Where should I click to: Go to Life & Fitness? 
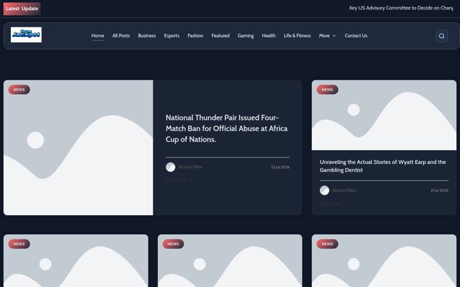pyautogui.click(x=297, y=36)
